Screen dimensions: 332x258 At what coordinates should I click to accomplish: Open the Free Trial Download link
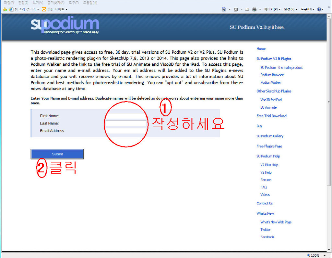click(x=271, y=116)
